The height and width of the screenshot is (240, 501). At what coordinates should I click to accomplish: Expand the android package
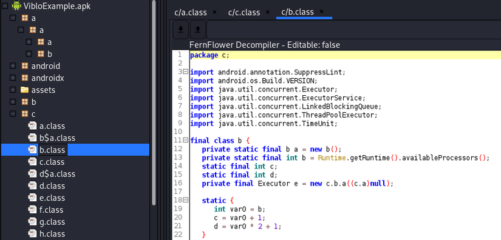(13, 66)
